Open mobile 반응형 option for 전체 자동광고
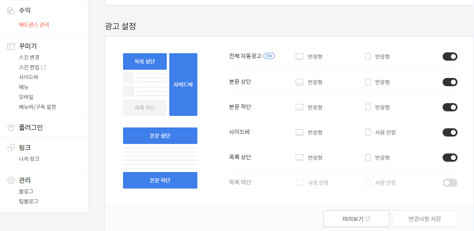Viewport: 474px width, 231px height. (382, 57)
